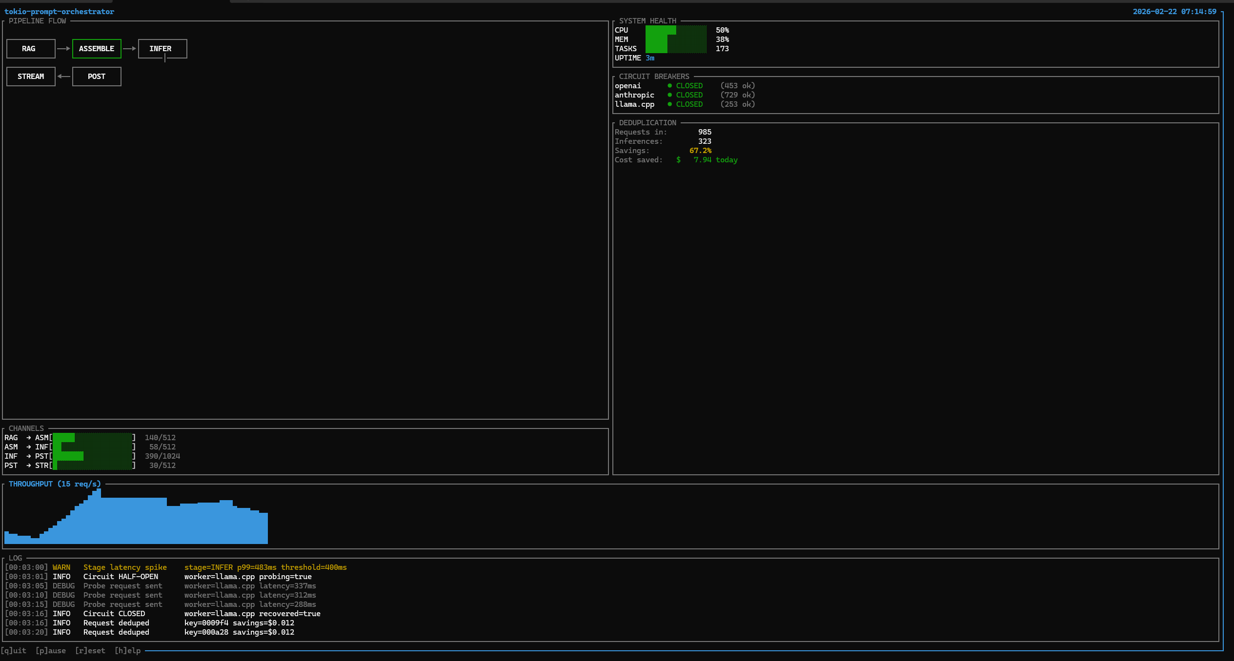The image size is (1234, 661).
Task: Select the Request deduped key=000a28 log entry
Action: click(146, 632)
